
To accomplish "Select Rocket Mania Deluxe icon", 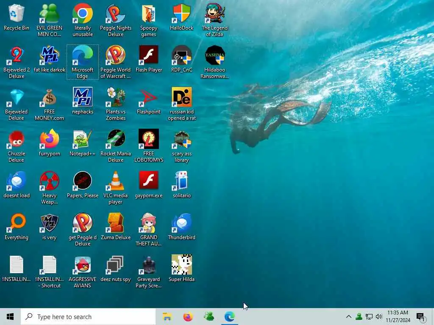I will pos(116,146).
